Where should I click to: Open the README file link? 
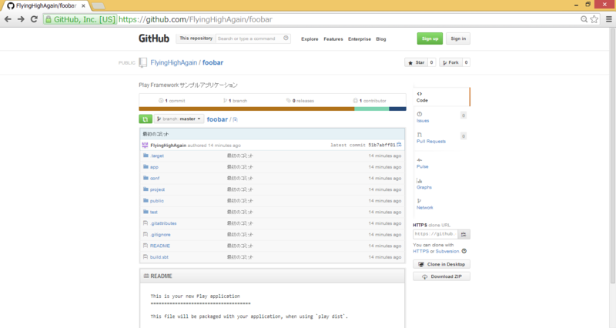pyautogui.click(x=160, y=246)
